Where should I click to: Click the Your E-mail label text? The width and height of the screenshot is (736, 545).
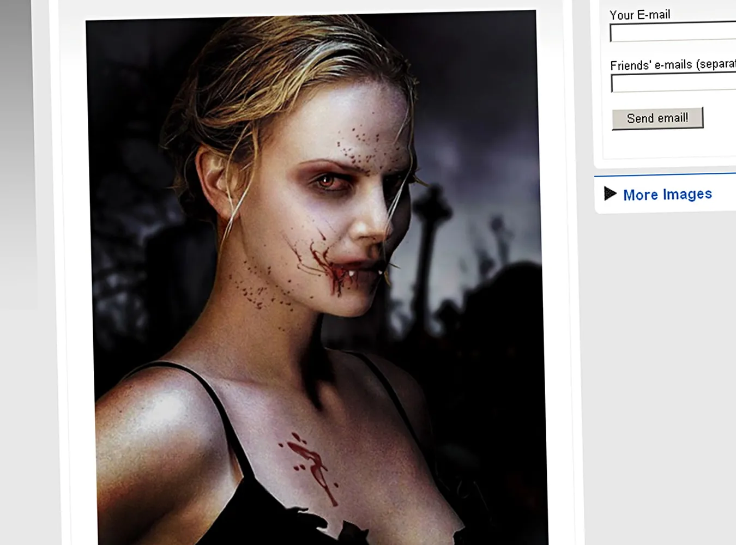pyautogui.click(x=640, y=15)
